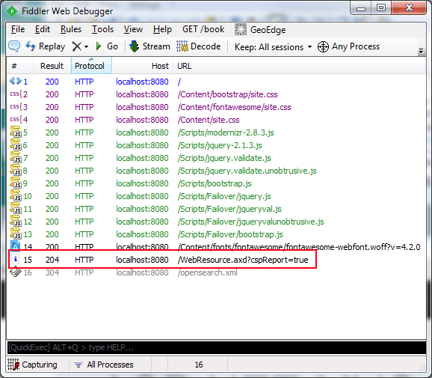Click the JS icon of session 11
The width and height of the screenshot is (432, 378).
pos(16,208)
